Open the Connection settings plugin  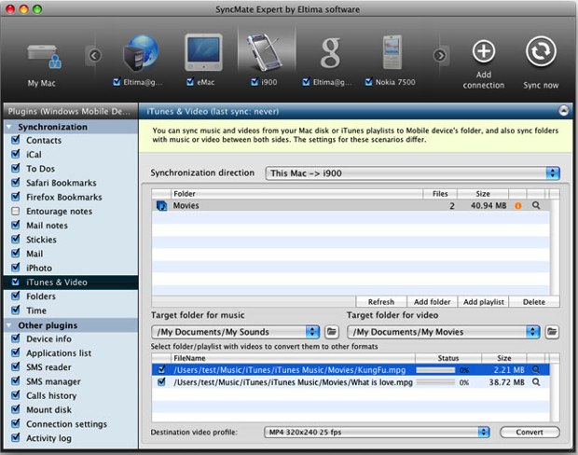[x=71, y=424]
